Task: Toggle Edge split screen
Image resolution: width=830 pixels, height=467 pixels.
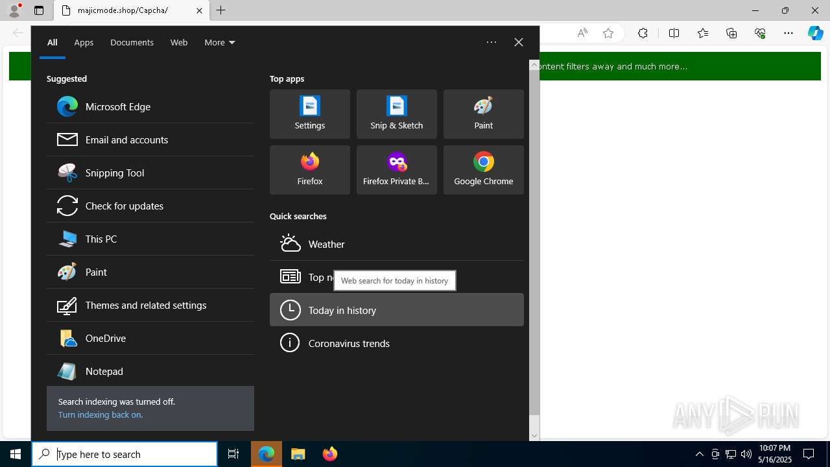Action: (674, 33)
